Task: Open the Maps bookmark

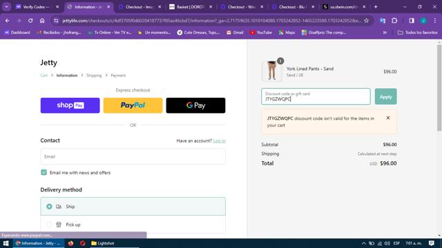Action: pyautogui.click(x=287, y=32)
